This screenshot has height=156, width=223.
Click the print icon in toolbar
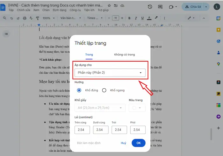pos(25,18)
